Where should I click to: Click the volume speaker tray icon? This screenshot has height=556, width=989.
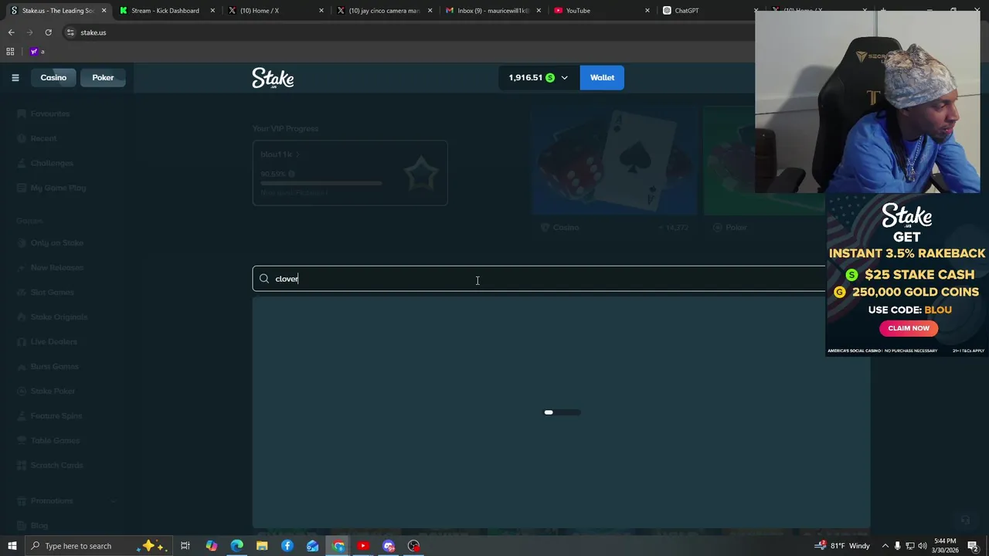click(923, 546)
